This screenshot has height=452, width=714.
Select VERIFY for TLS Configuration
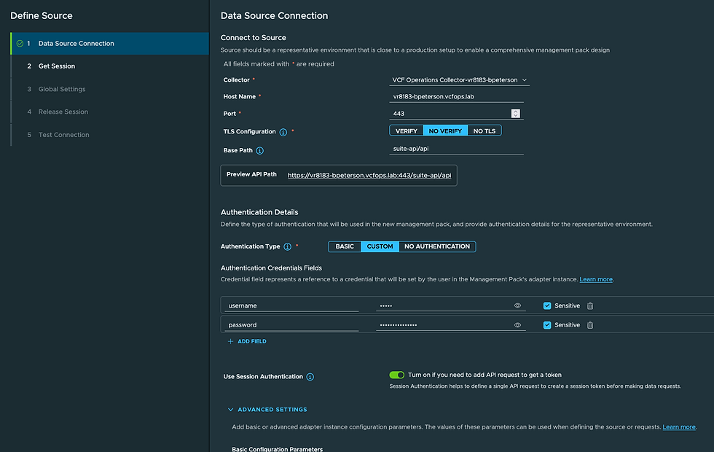[x=407, y=130]
